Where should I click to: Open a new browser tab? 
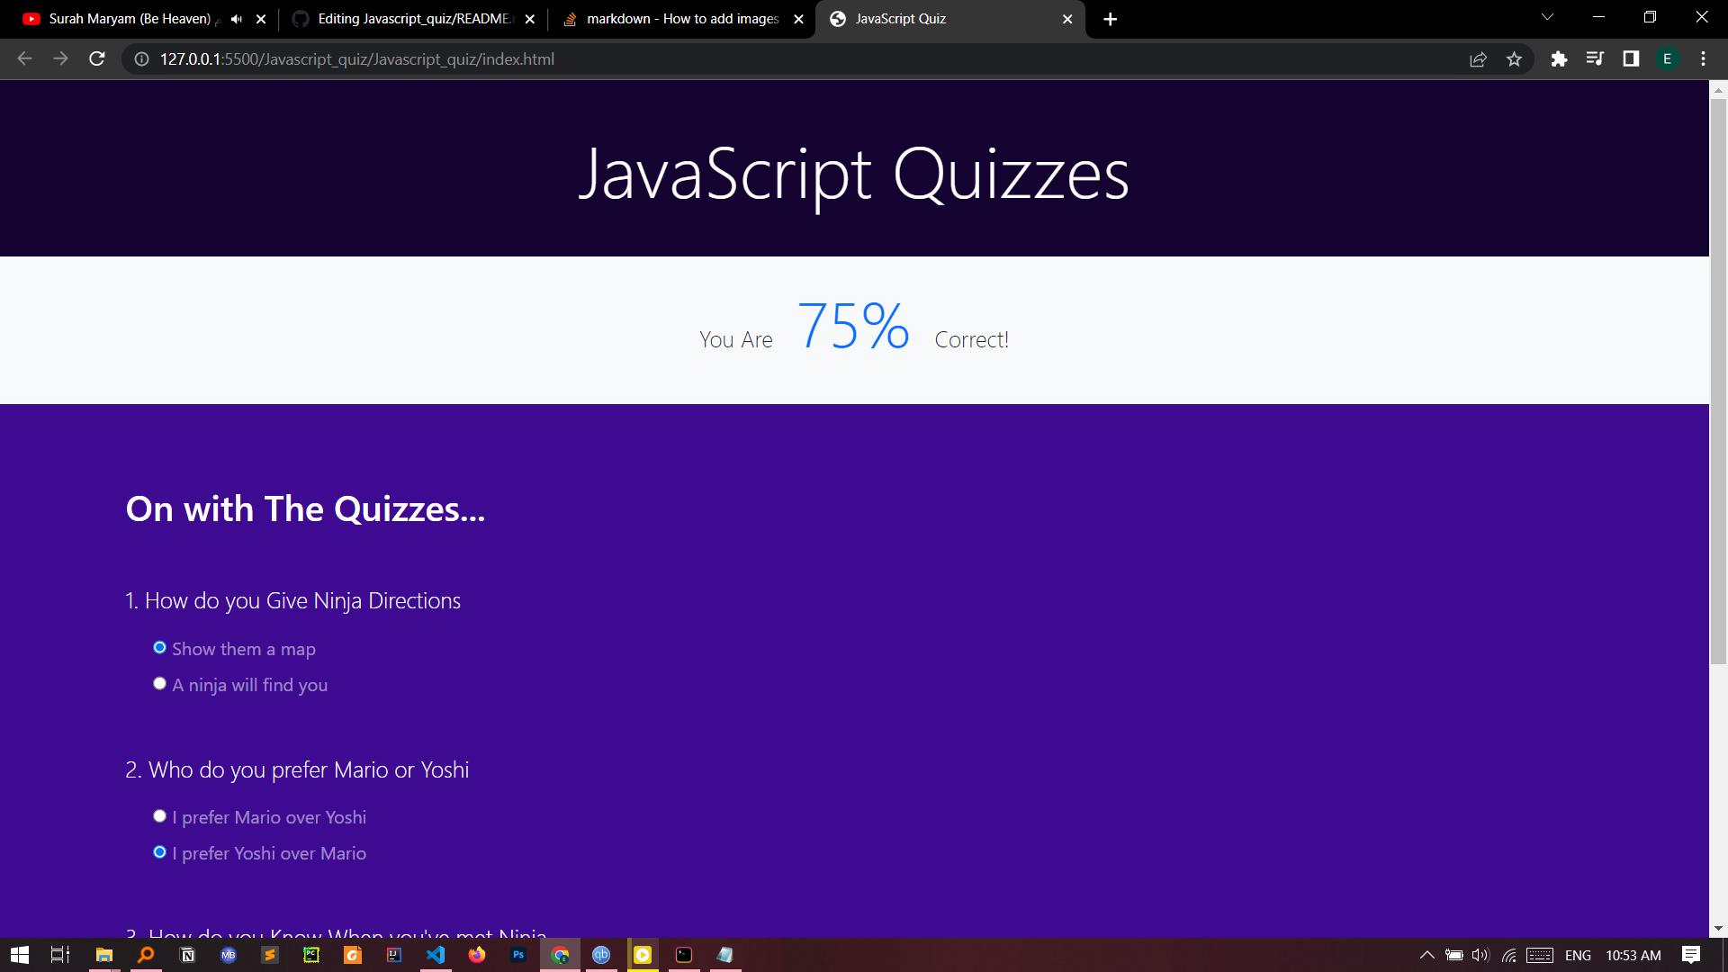click(x=1110, y=19)
